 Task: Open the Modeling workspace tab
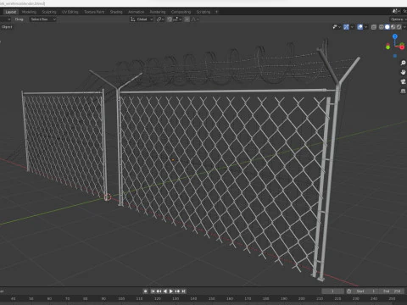point(29,12)
